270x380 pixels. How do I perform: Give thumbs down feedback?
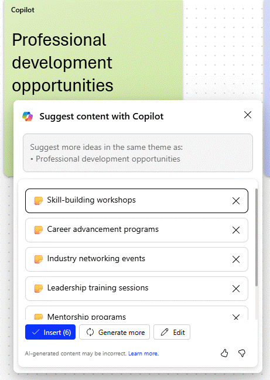242,353
